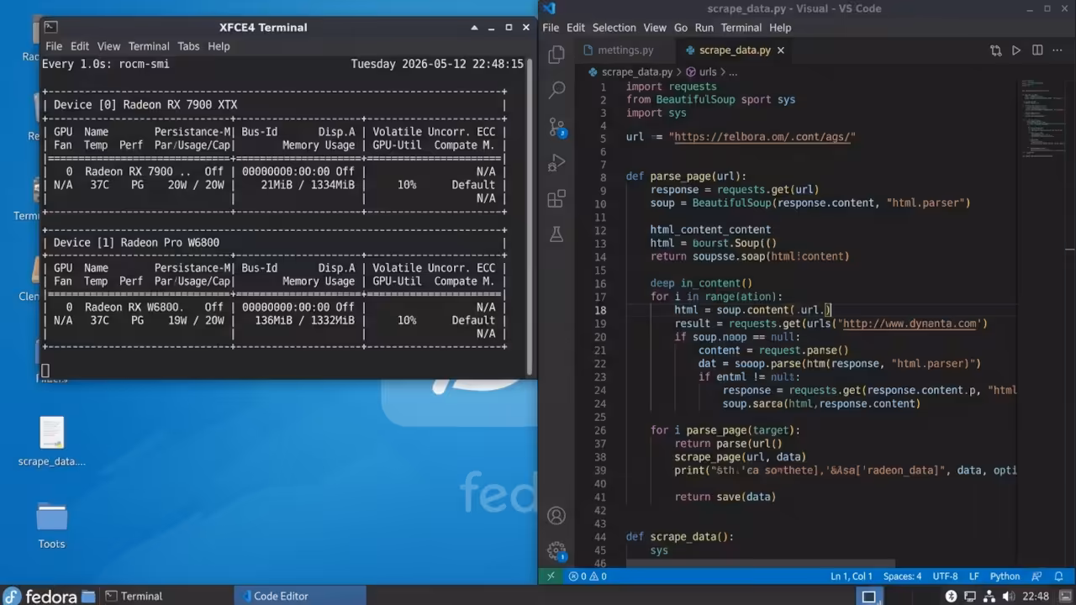Open the Terminal menu in XFCE4 Terminal
1076x605 pixels.
click(149, 46)
